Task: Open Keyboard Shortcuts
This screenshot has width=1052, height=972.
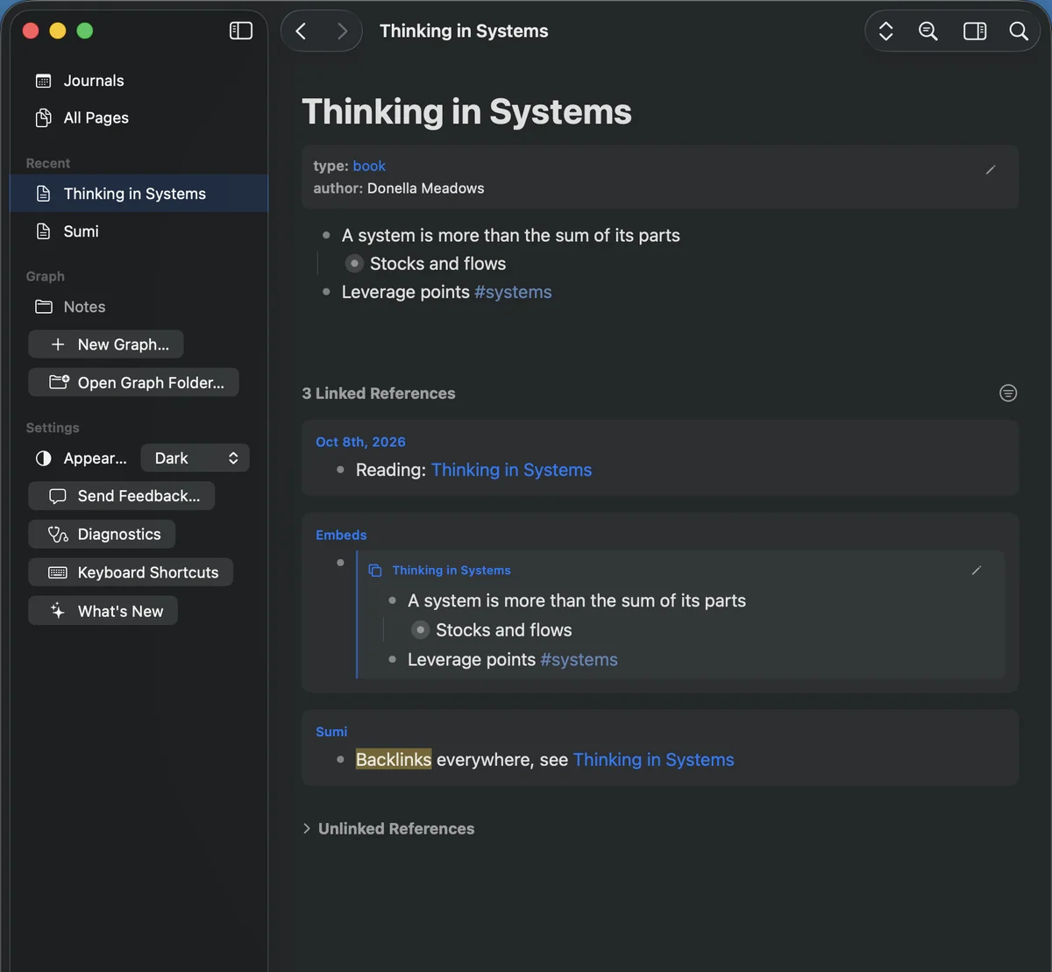Action: tap(131, 572)
